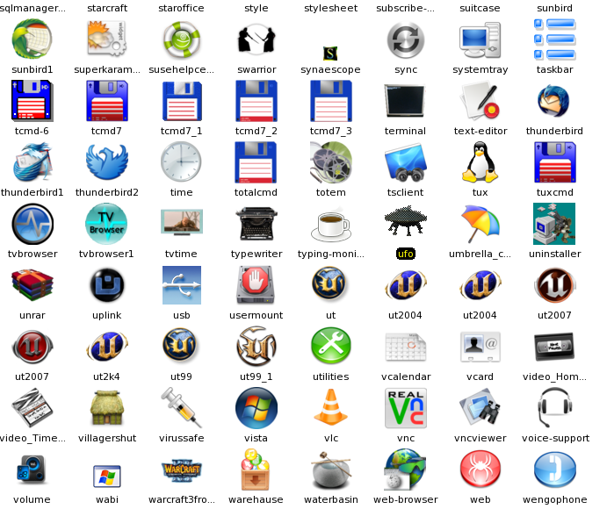Select the swarrior samurai silhouette icon
Image resolution: width=607 pixels, height=509 pixels.
point(257,39)
